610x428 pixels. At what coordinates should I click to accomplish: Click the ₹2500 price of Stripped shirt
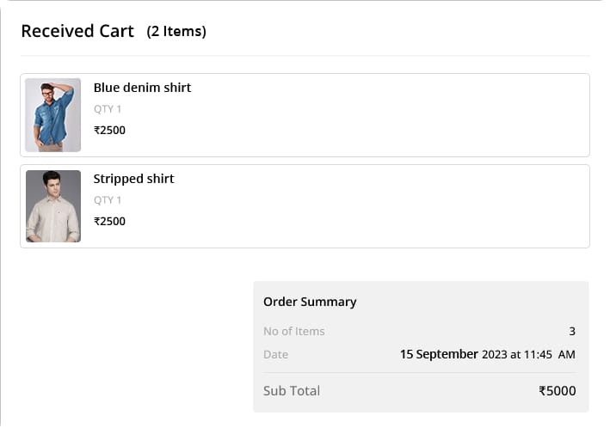coord(109,222)
